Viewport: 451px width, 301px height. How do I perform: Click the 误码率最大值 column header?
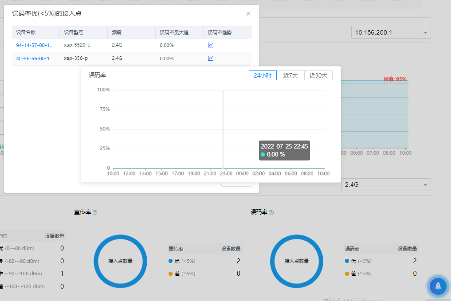pos(174,32)
